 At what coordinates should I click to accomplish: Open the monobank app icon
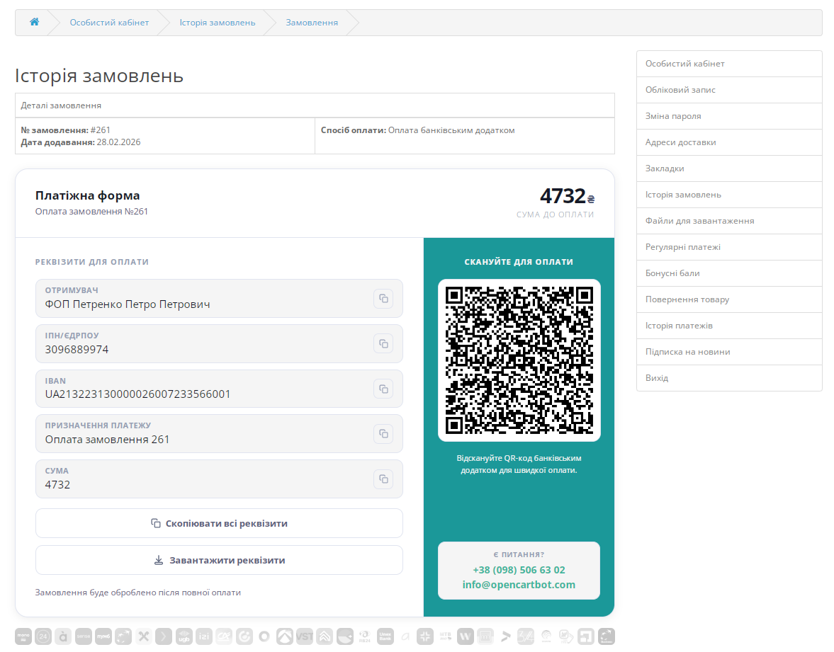23,636
